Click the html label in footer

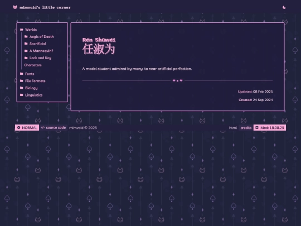point(232,128)
